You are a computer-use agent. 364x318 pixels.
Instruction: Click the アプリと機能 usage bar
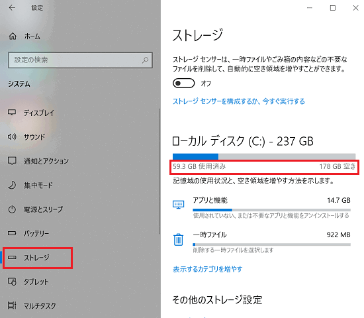pos(271,210)
